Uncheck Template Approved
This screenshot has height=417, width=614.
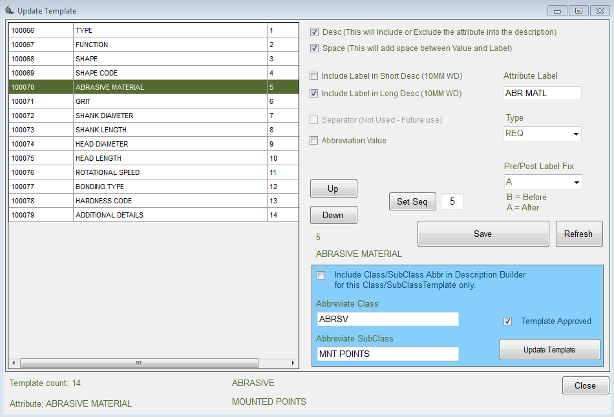[508, 321]
